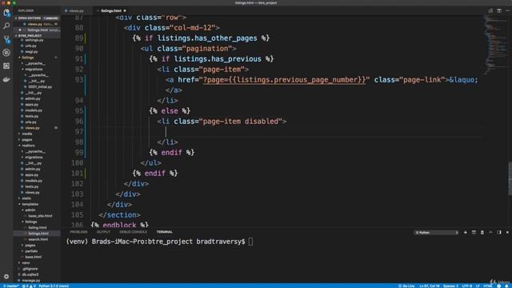Switch to the listings.html editor tab
The height and width of the screenshot is (288, 512).
coord(111,10)
